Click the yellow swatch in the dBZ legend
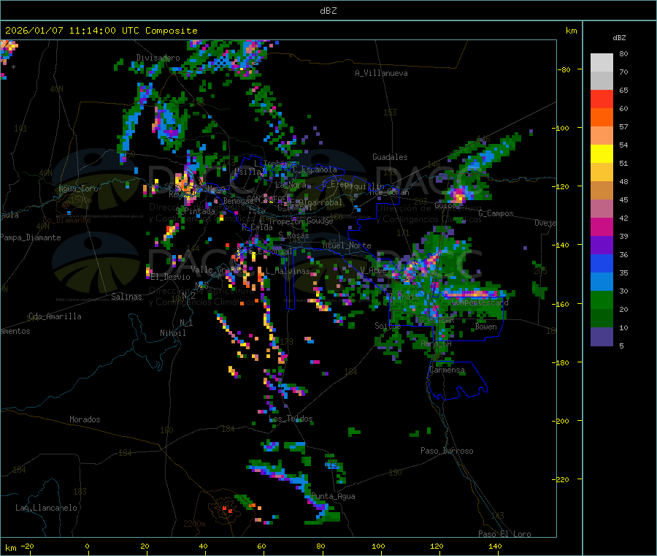The width and height of the screenshot is (657, 556). pyautogui.click(x=602, y=154)
